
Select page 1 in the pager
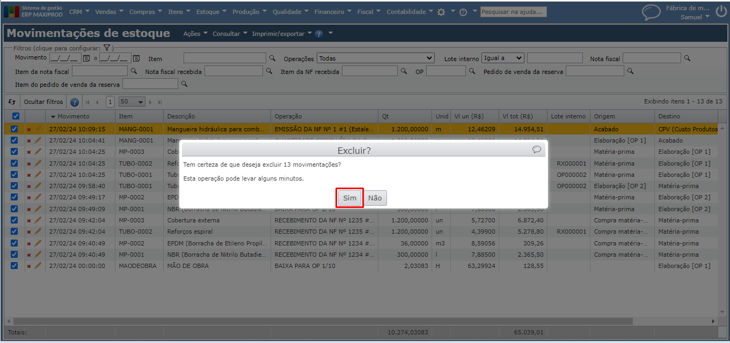coord(110,102)
